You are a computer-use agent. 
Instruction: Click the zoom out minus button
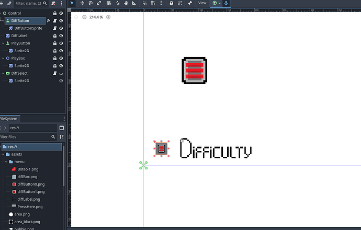[x=84, y=17]
